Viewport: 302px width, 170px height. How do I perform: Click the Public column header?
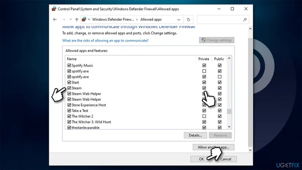(219, 59)
